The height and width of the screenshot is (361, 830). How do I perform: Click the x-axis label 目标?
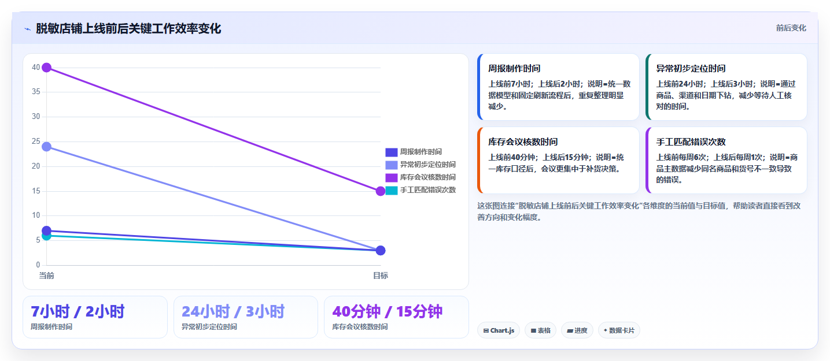point(381,276)
